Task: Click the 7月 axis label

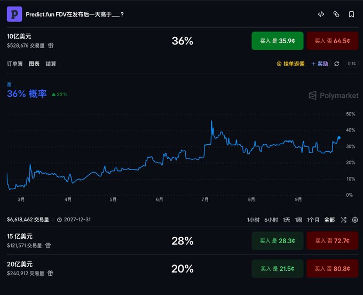Action: click(205, 199)
